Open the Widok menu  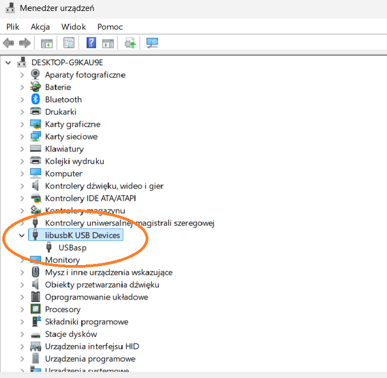pos(74,26)
